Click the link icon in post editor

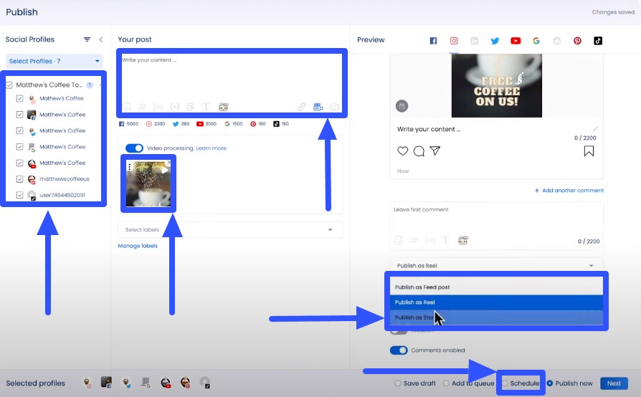[x=302, y=107]
